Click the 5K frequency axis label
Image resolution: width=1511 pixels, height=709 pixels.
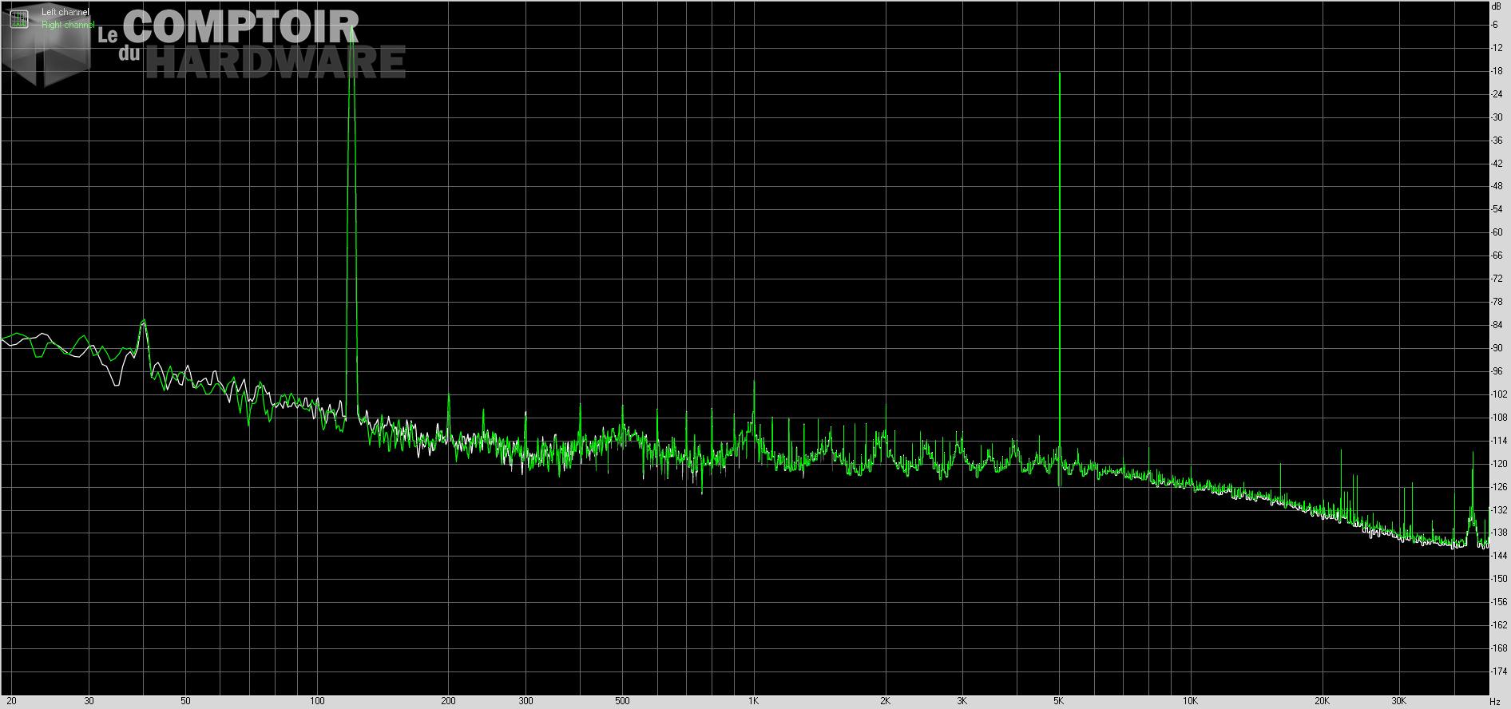1058,701
